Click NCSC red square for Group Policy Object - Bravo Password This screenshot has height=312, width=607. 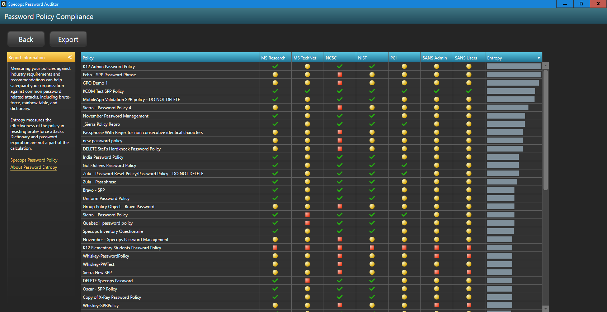340,206
